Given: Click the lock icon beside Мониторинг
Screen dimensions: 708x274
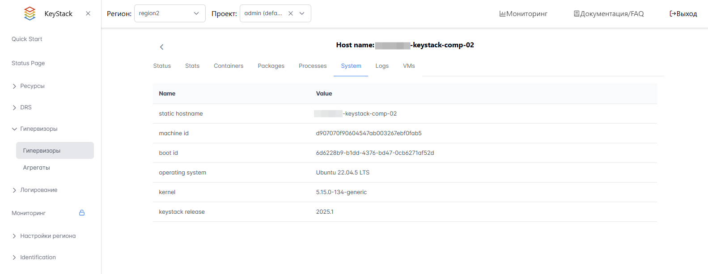Looking at the screenshot, I should 82,213.
